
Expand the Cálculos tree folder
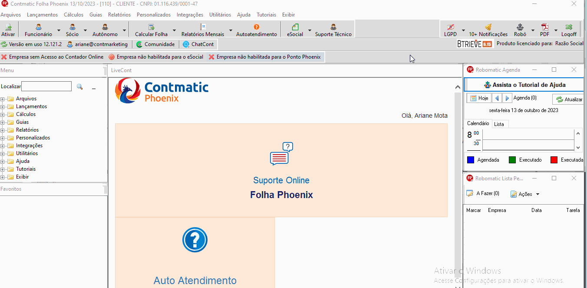(x=3, y=114)
